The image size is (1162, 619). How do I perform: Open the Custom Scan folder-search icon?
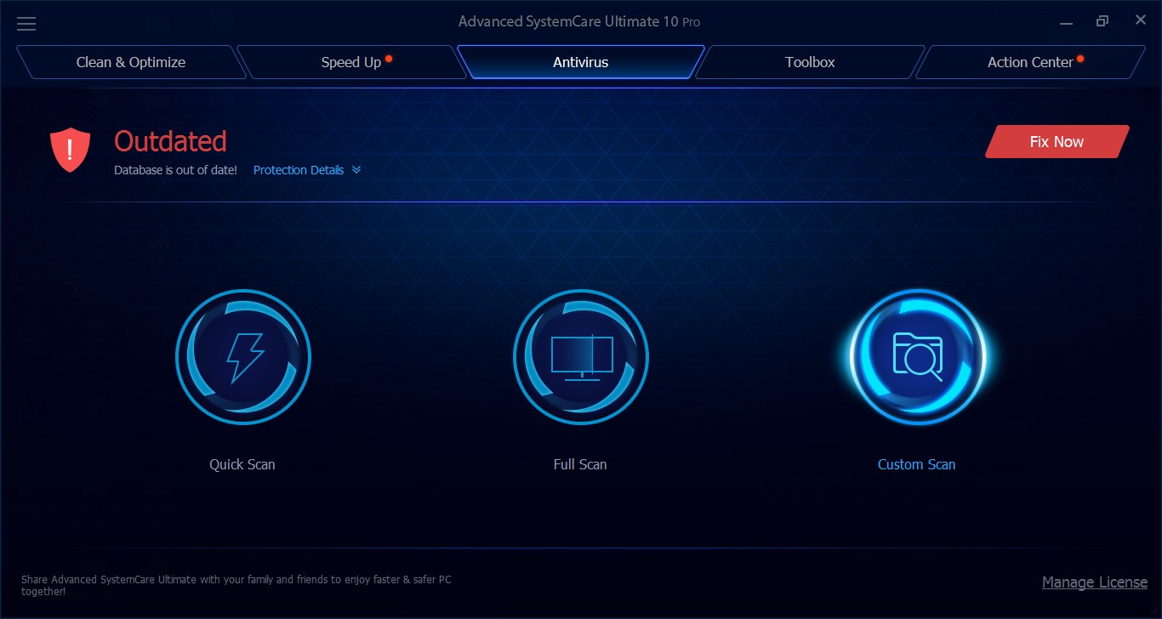918,357
